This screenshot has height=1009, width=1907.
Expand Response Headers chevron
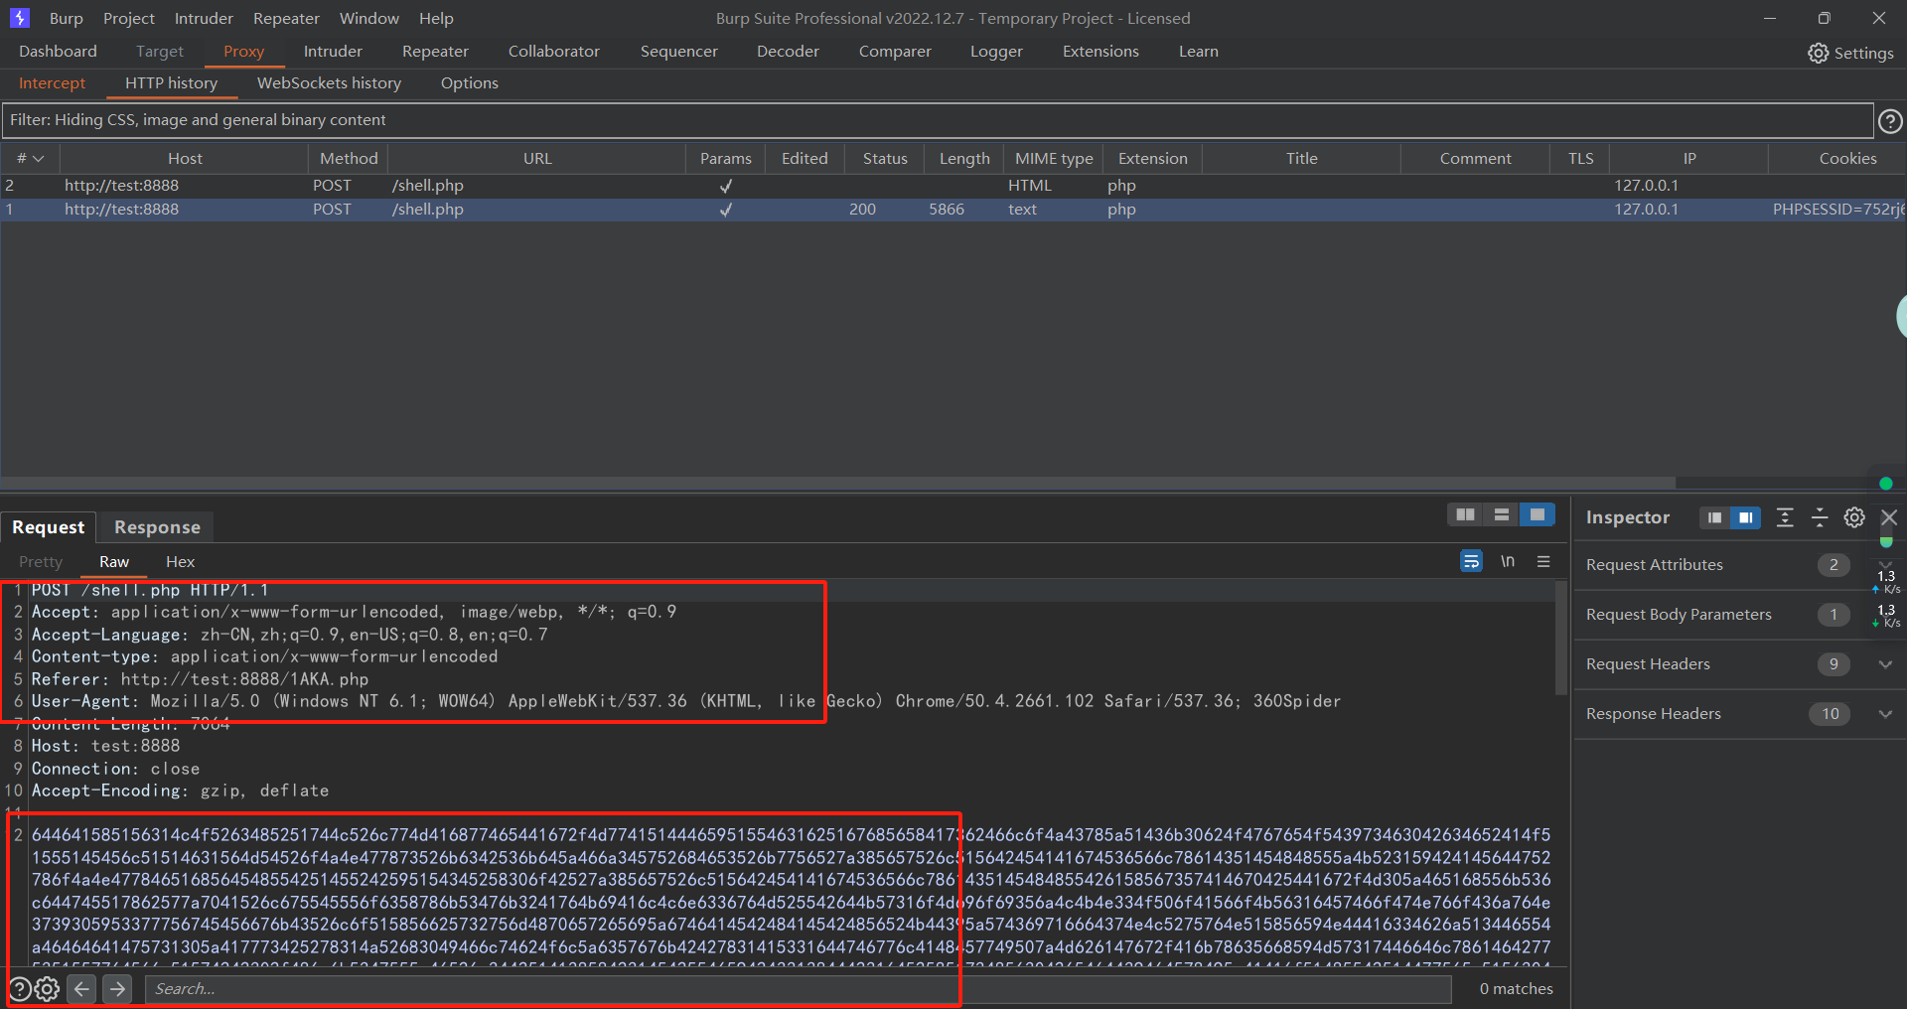pyautogui.click(x=1885, y=714)
